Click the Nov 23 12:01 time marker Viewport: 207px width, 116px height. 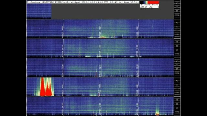click(100, 71)
